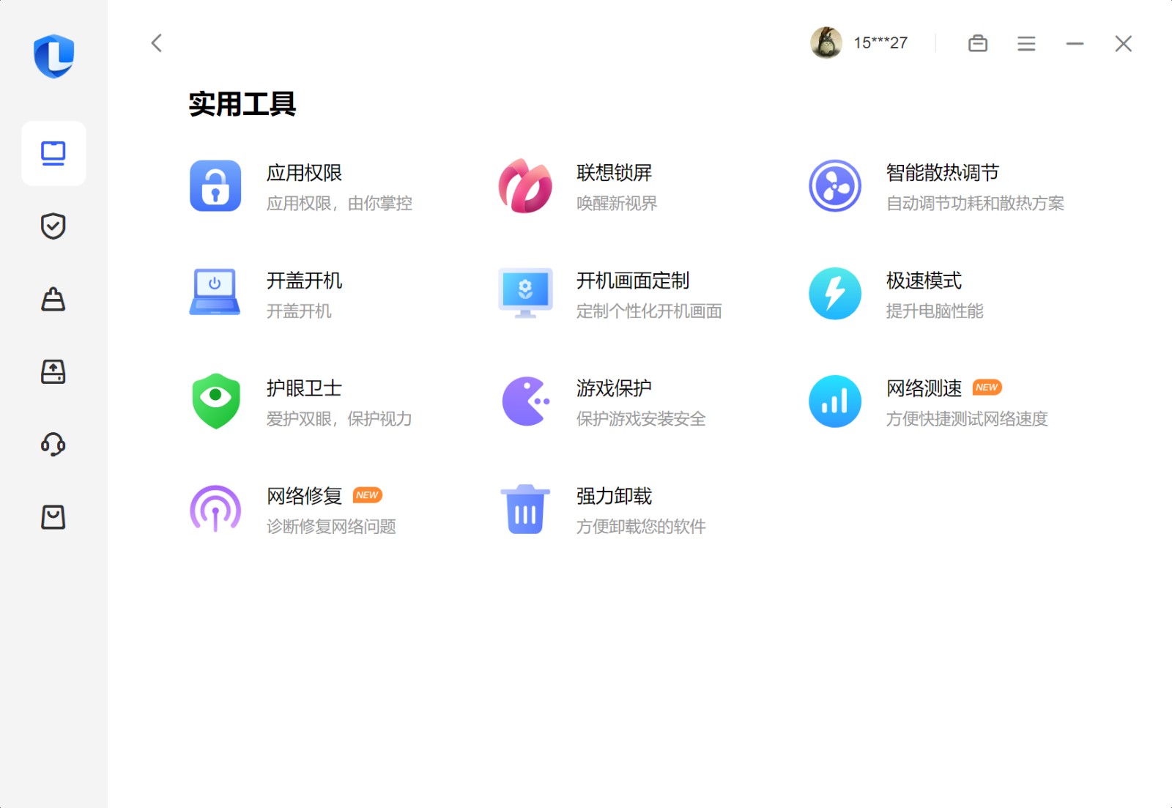Image resolution: width=1172 pixels, height=808 pixels.
Task: Click description 唤醒新视界
Action: [617, 204]
